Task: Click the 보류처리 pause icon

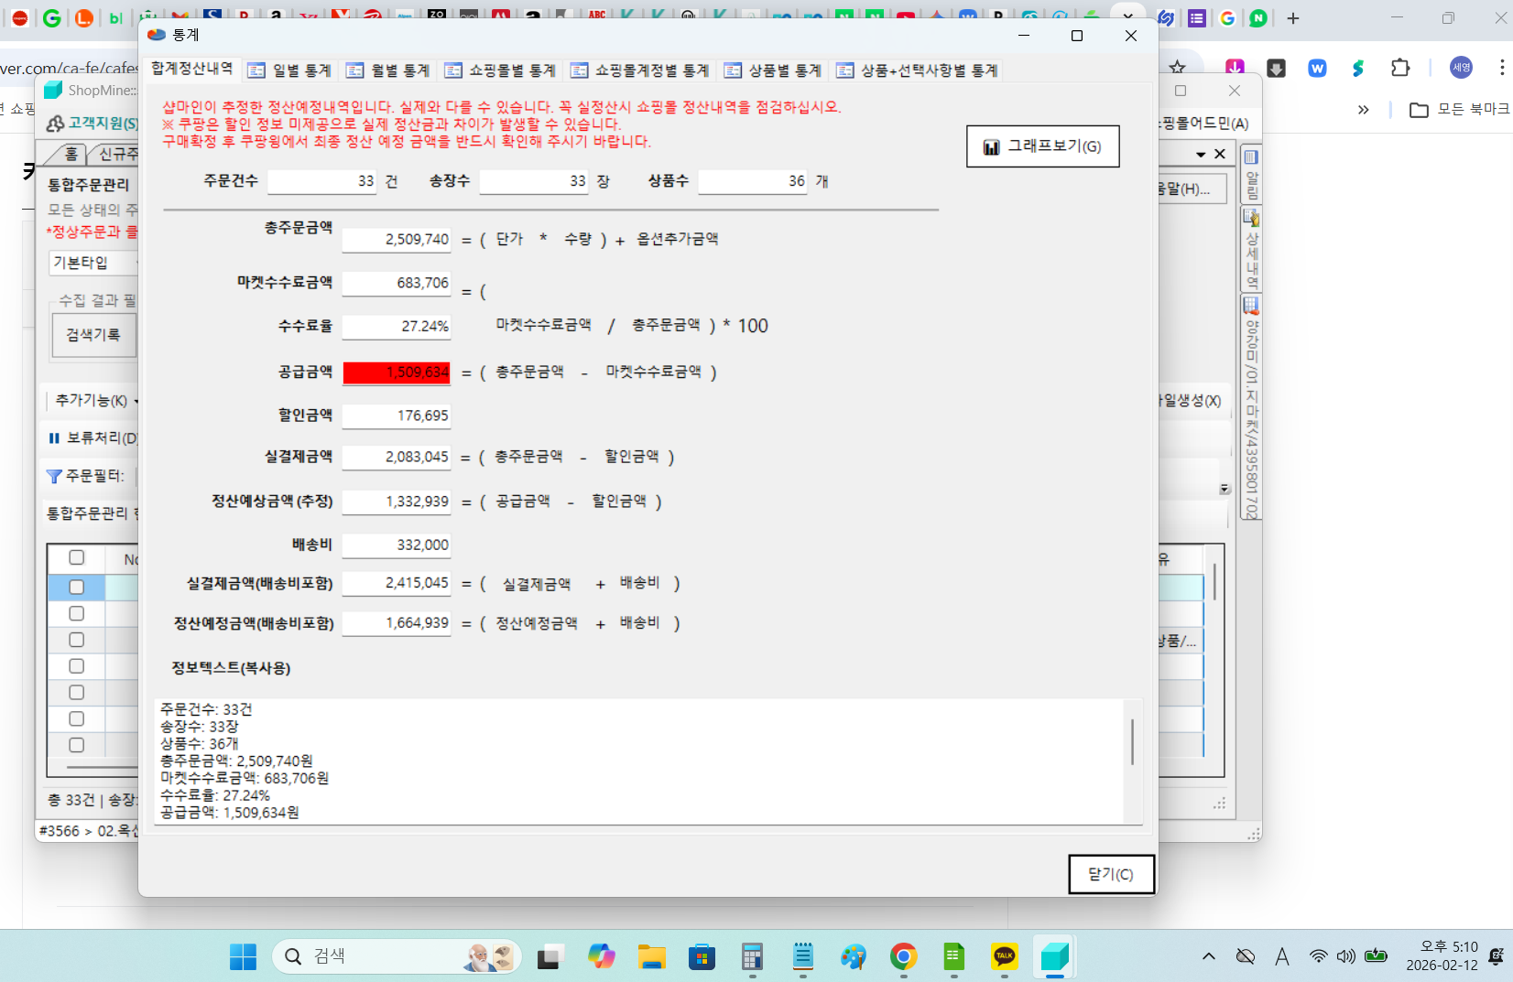Action: click(x=54, y=438)
